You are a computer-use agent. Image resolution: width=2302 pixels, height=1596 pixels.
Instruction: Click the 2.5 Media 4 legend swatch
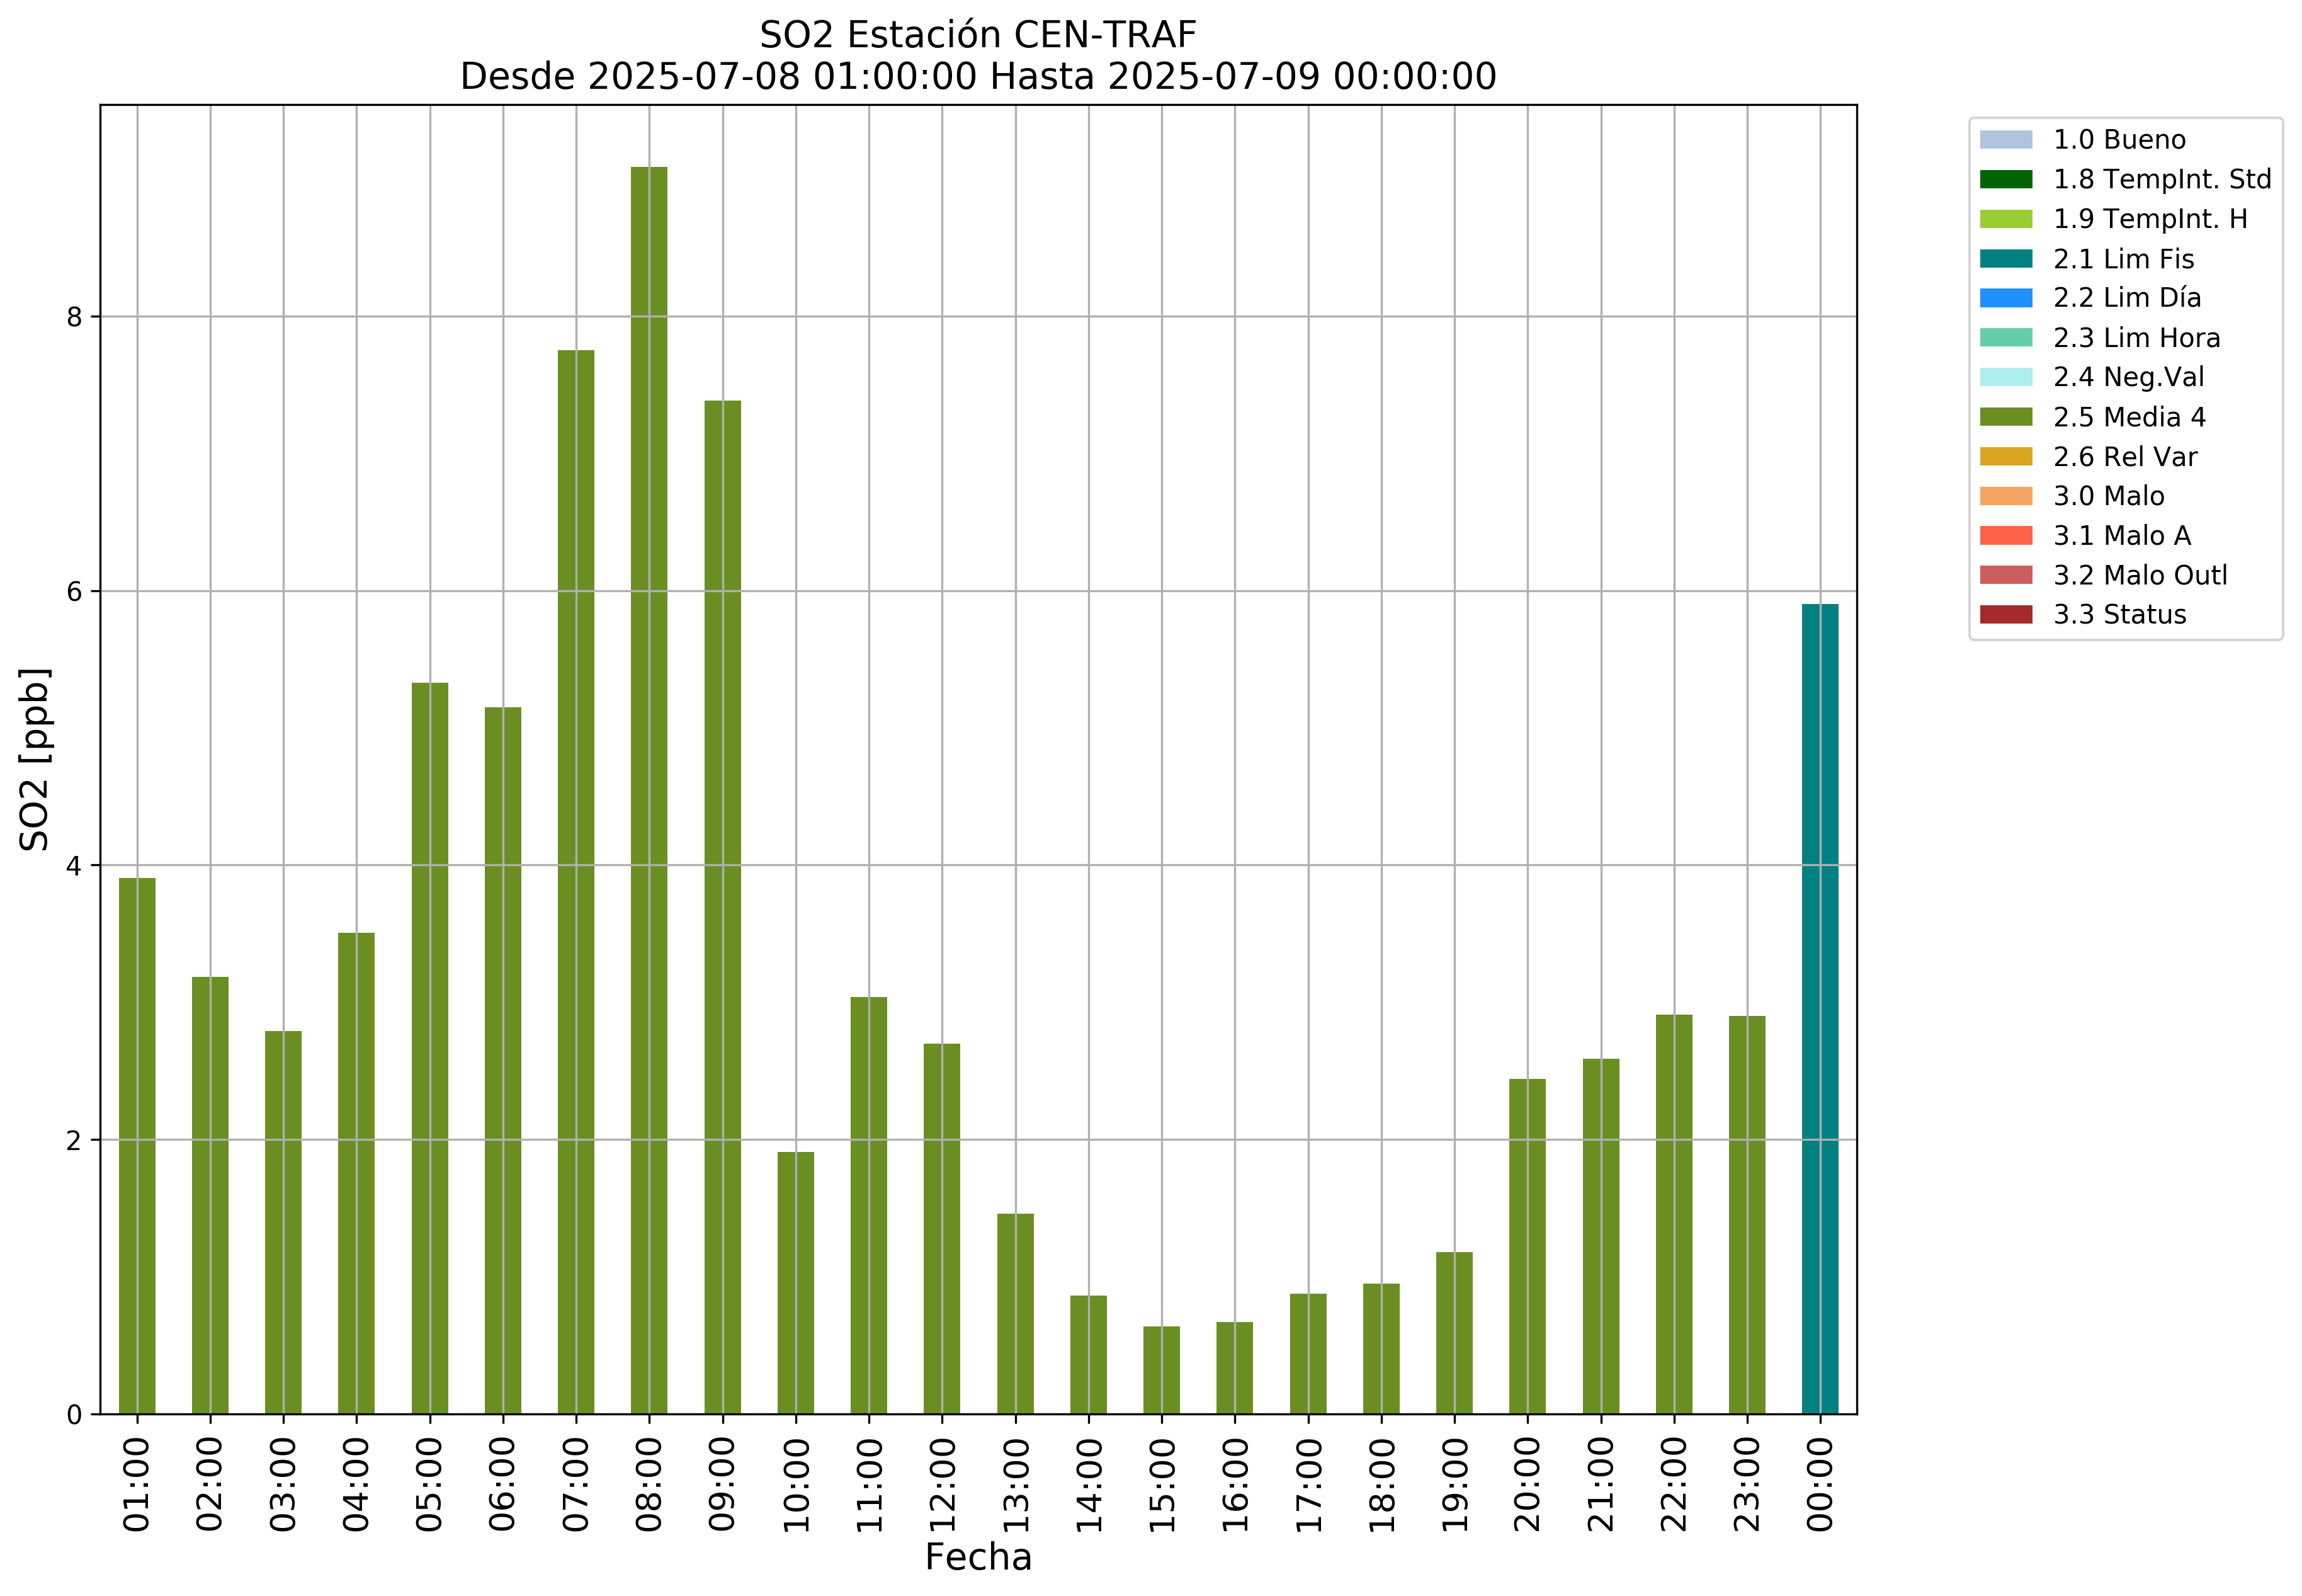(2005, 417)
